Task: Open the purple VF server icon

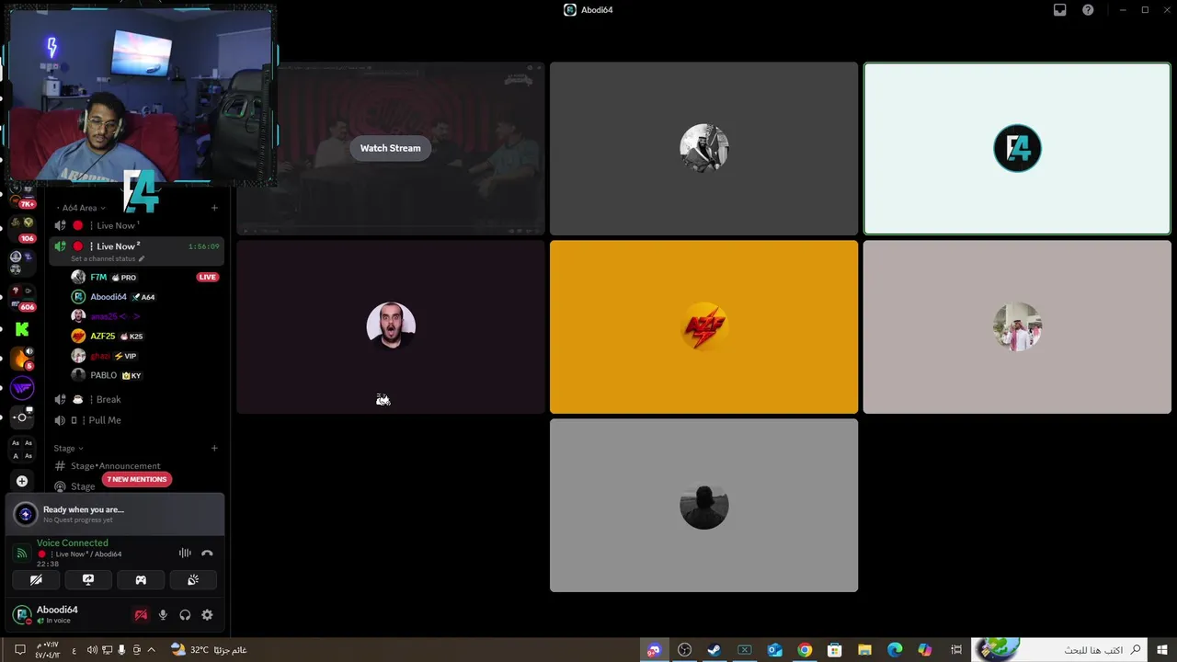Action: coord(22,388)
